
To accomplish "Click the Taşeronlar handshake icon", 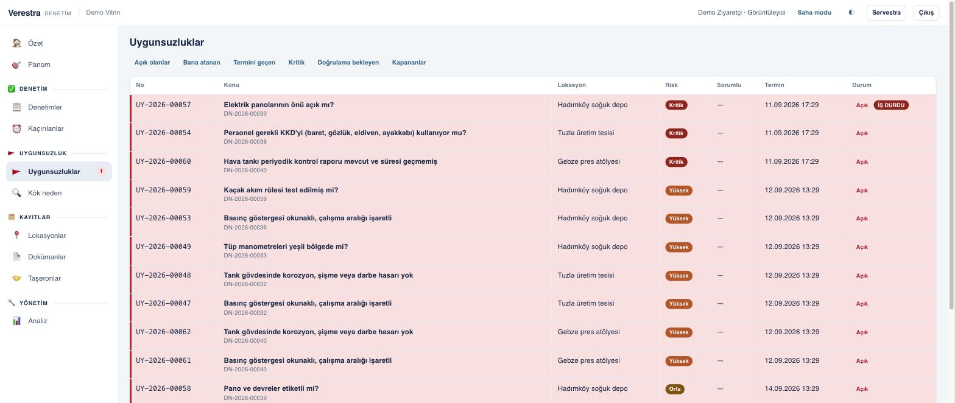I will pos(16,278).
